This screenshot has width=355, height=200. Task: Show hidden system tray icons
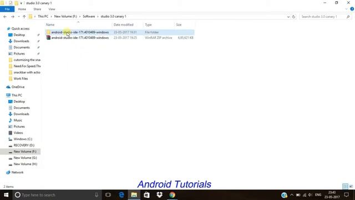[292, 195]
